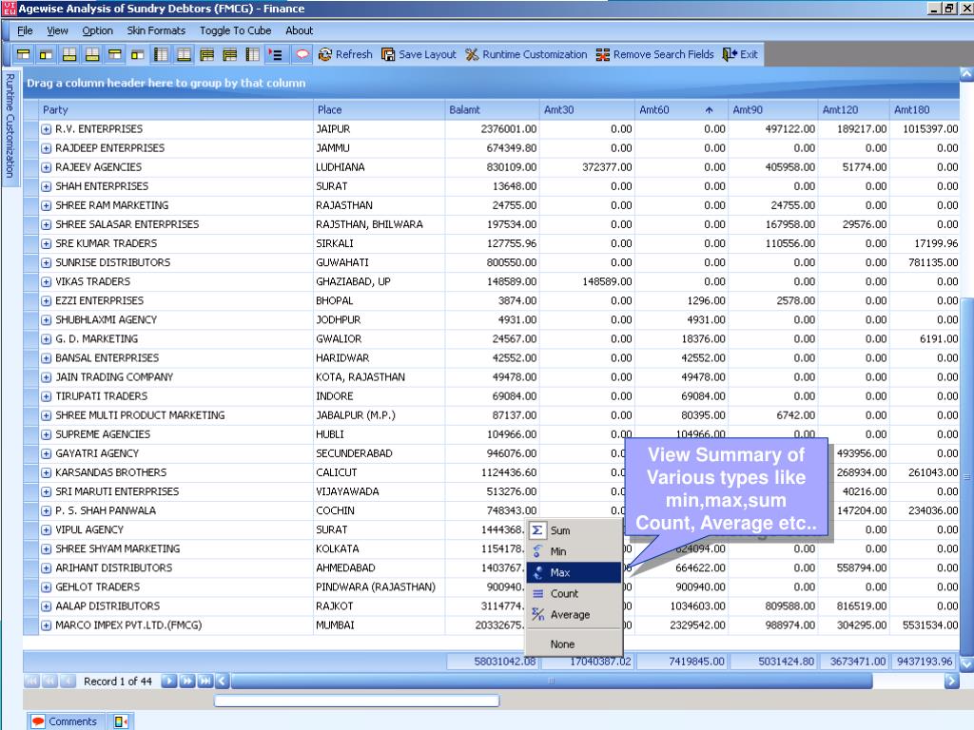Open the vertical Runtime Customization side tab

(x=10, y=126)
